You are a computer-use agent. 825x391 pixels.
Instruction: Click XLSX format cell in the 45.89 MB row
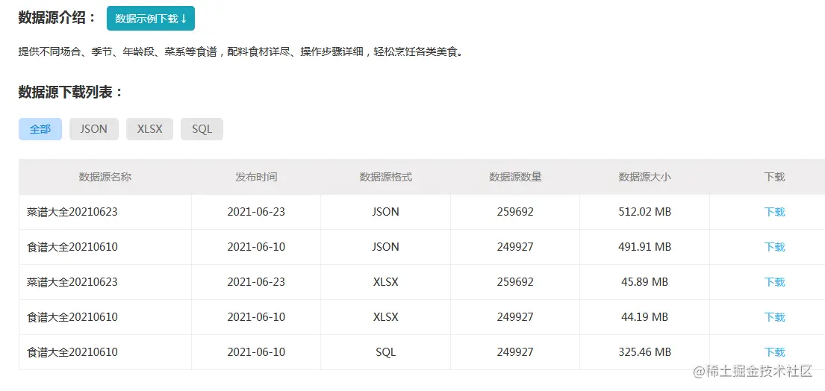385,282
